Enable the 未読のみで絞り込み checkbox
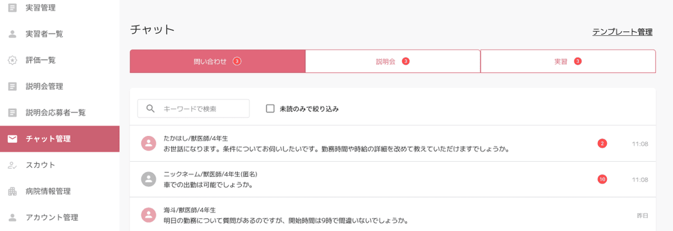This screenshot has height=231, width=673. click(270, 109)
